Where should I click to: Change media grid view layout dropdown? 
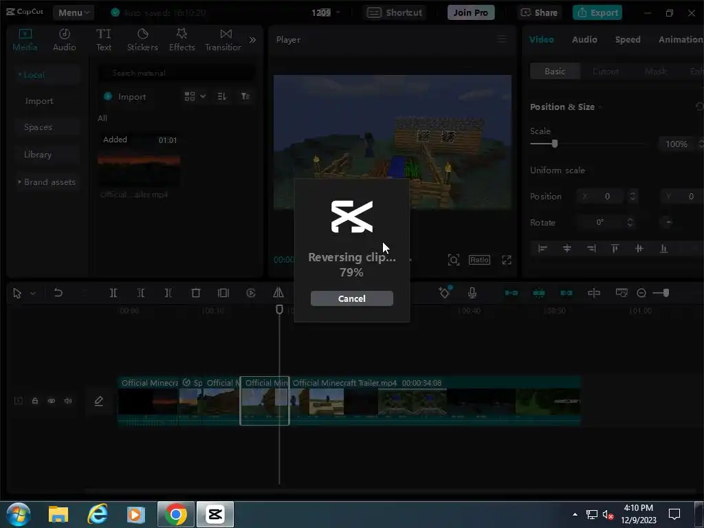(195, 96)
